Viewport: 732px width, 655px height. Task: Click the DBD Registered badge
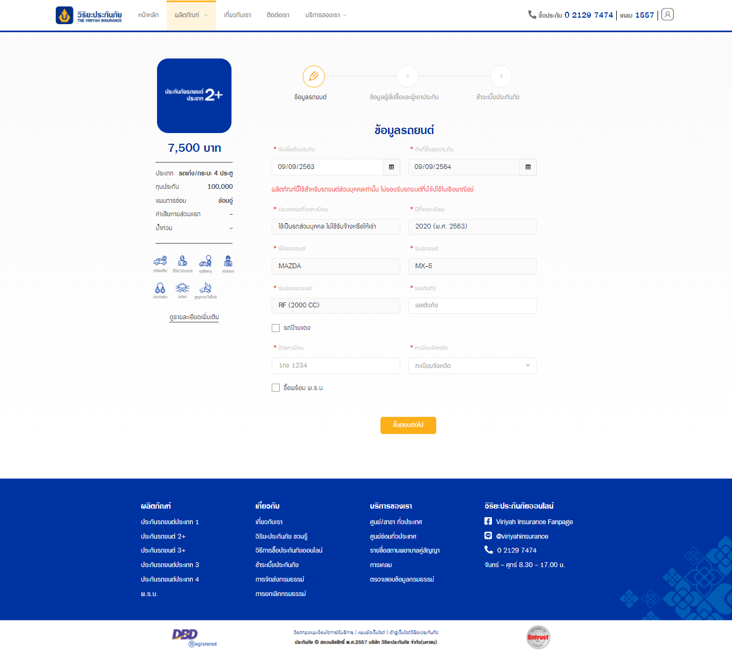pyautogui.click(x=195, y=638)
